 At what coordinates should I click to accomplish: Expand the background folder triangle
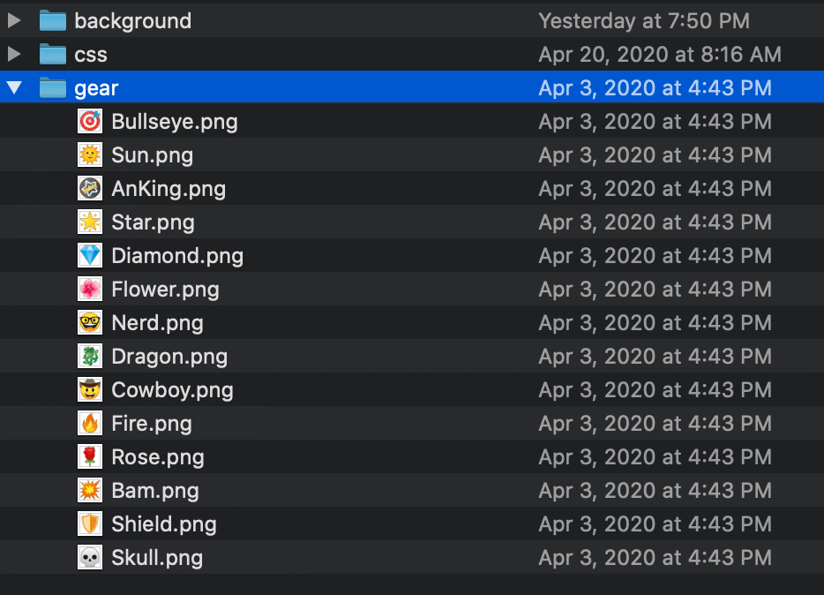click(14, 20)
